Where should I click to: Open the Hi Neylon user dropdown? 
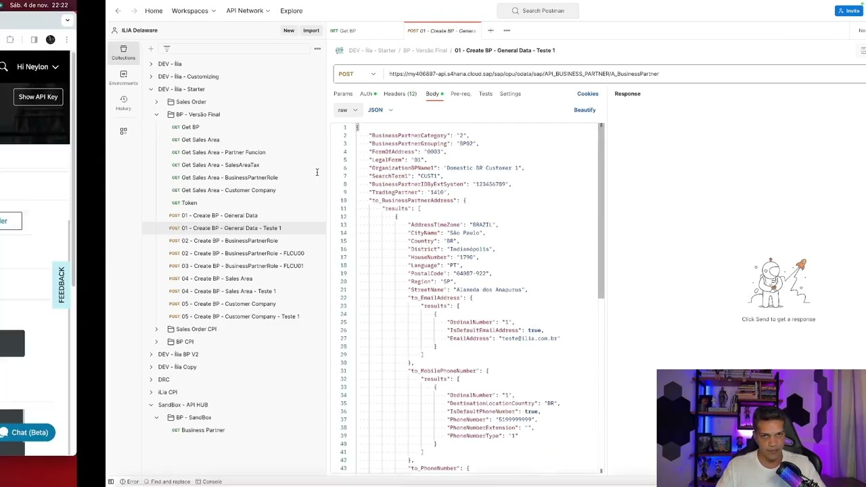38,67
